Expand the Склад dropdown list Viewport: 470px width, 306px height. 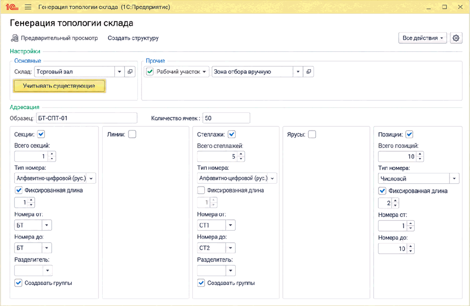119,72
